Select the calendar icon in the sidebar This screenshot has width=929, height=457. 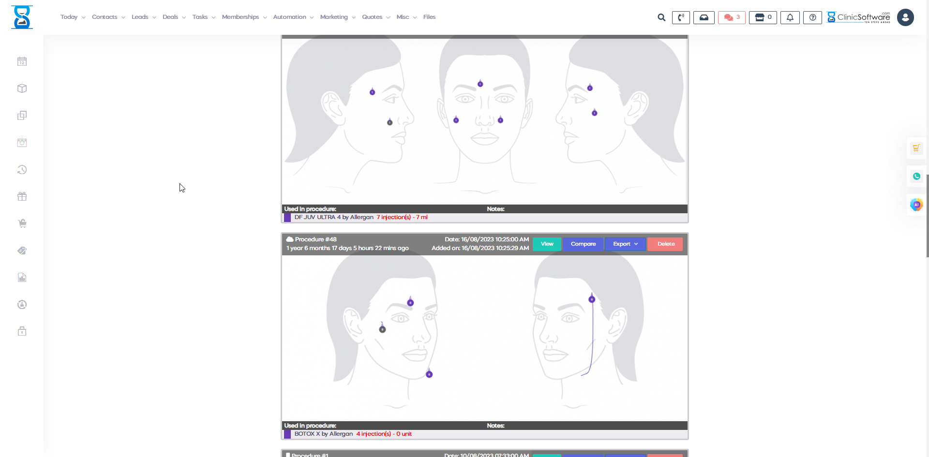click(x=22, y=61)
